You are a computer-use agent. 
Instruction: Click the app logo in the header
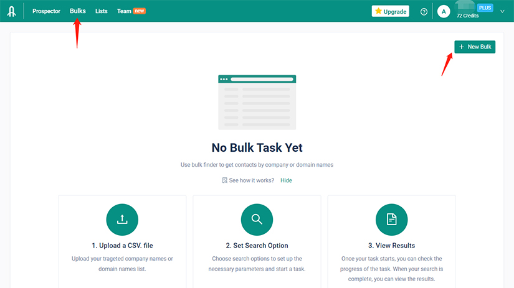[12, 11]
